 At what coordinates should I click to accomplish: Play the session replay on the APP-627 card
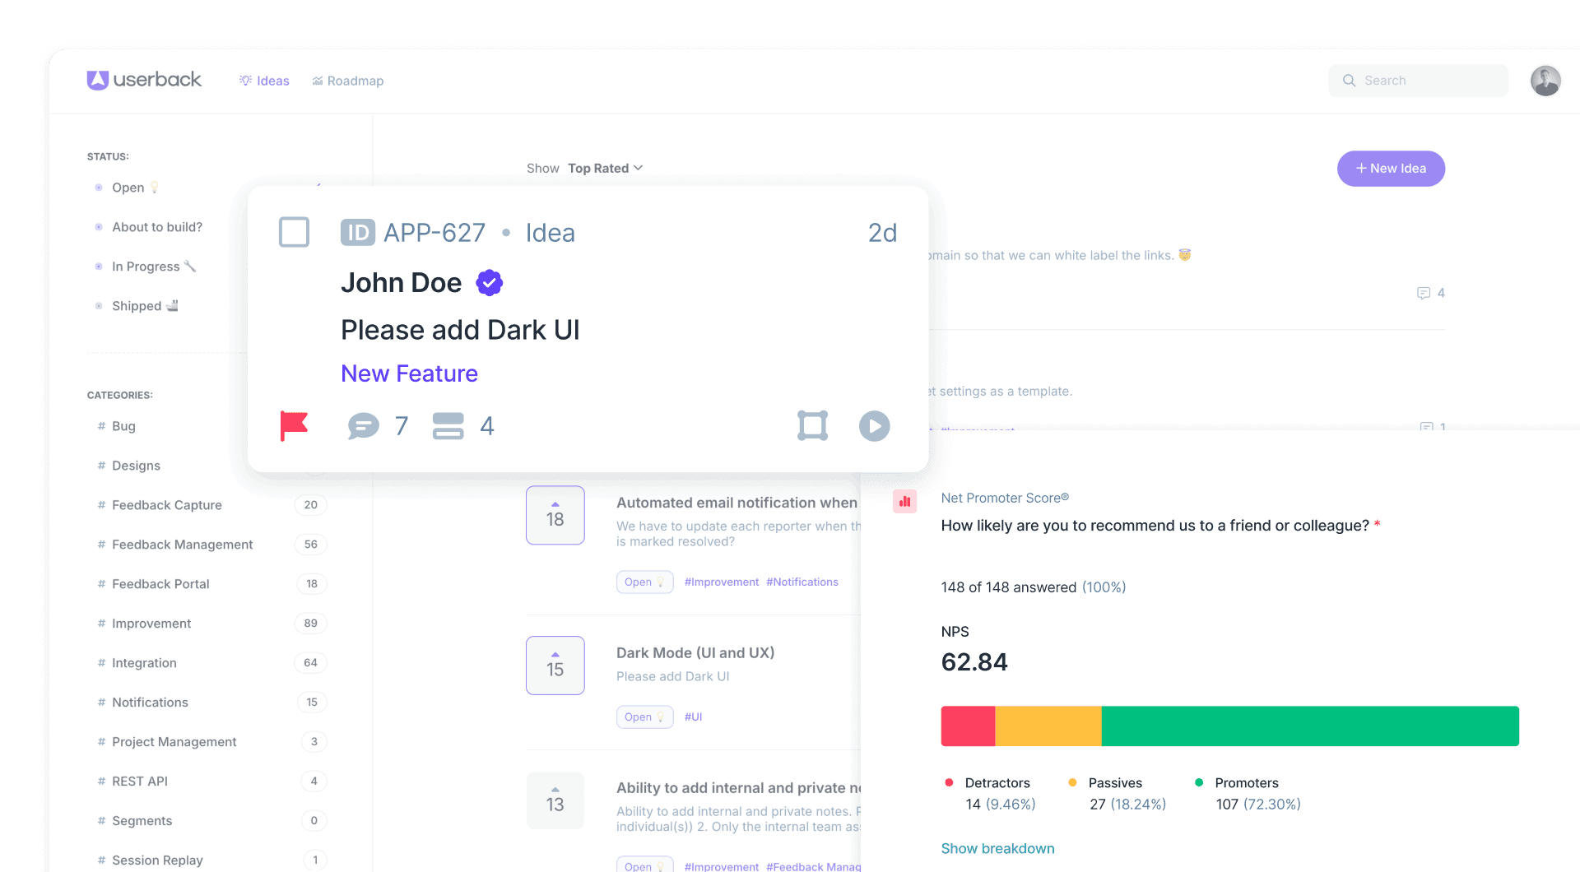(x=875, y=426)
